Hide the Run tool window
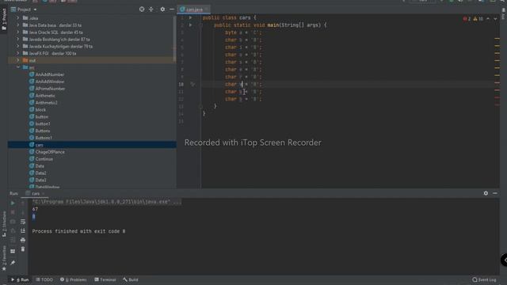 (x=495, y=193)
